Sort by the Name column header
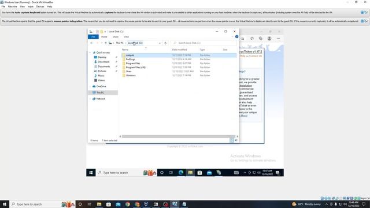 pyautogui.click(x=125, y=50)
